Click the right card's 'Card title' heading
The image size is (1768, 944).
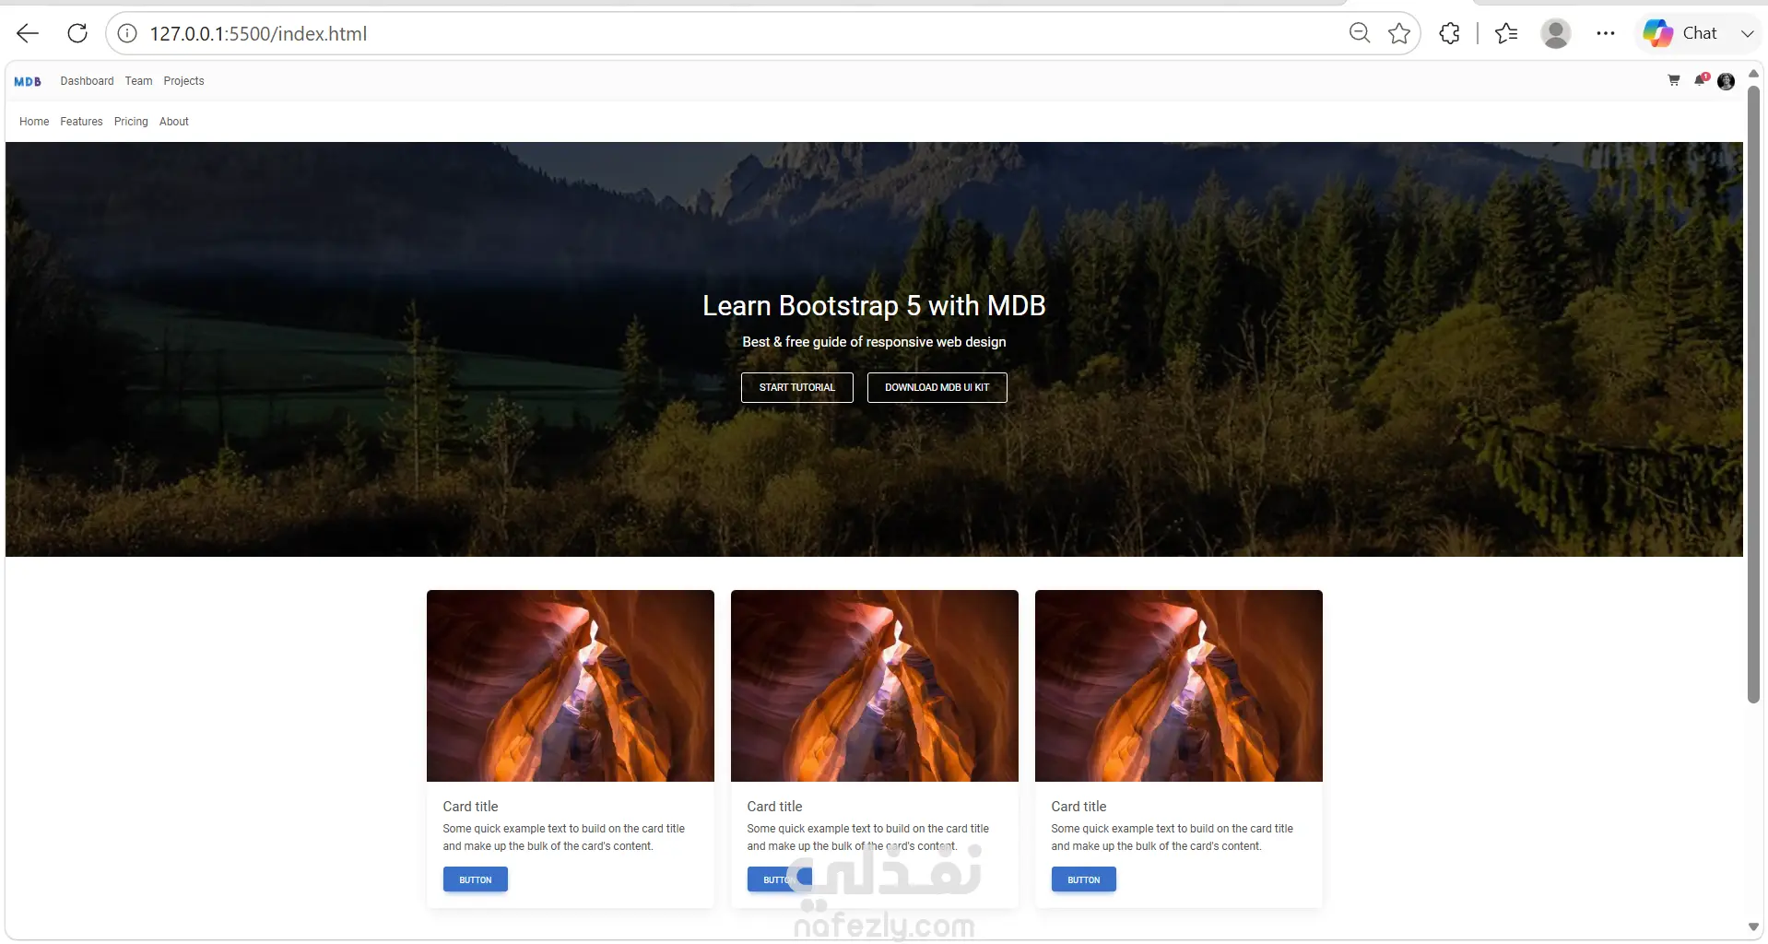click(1078, 807)
